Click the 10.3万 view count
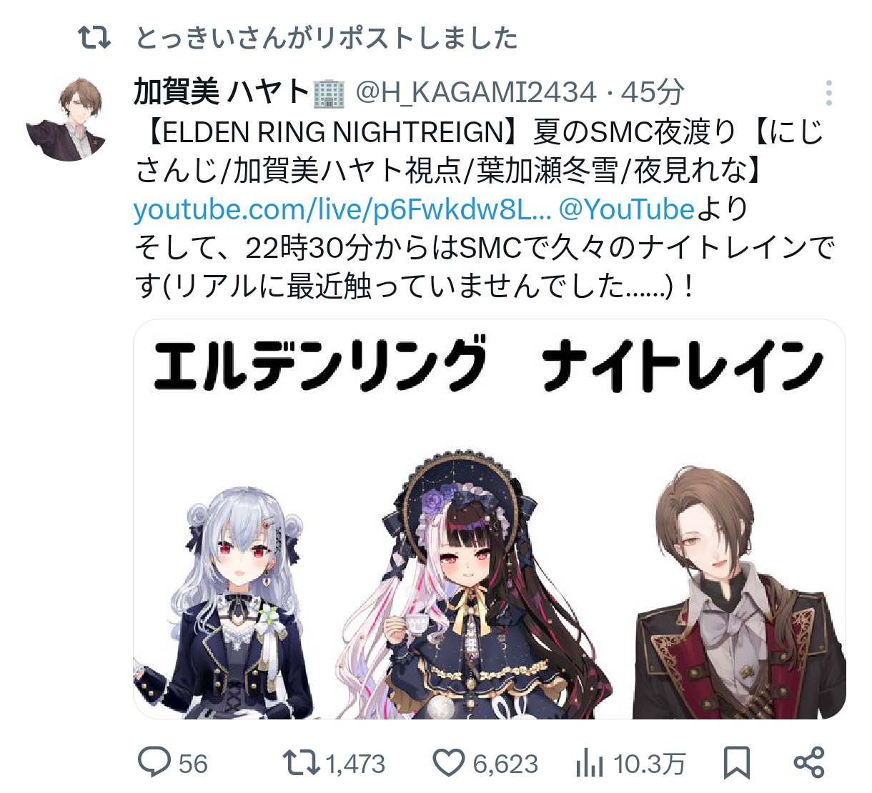This screenshot has width=872, height=793. (650, 764)
